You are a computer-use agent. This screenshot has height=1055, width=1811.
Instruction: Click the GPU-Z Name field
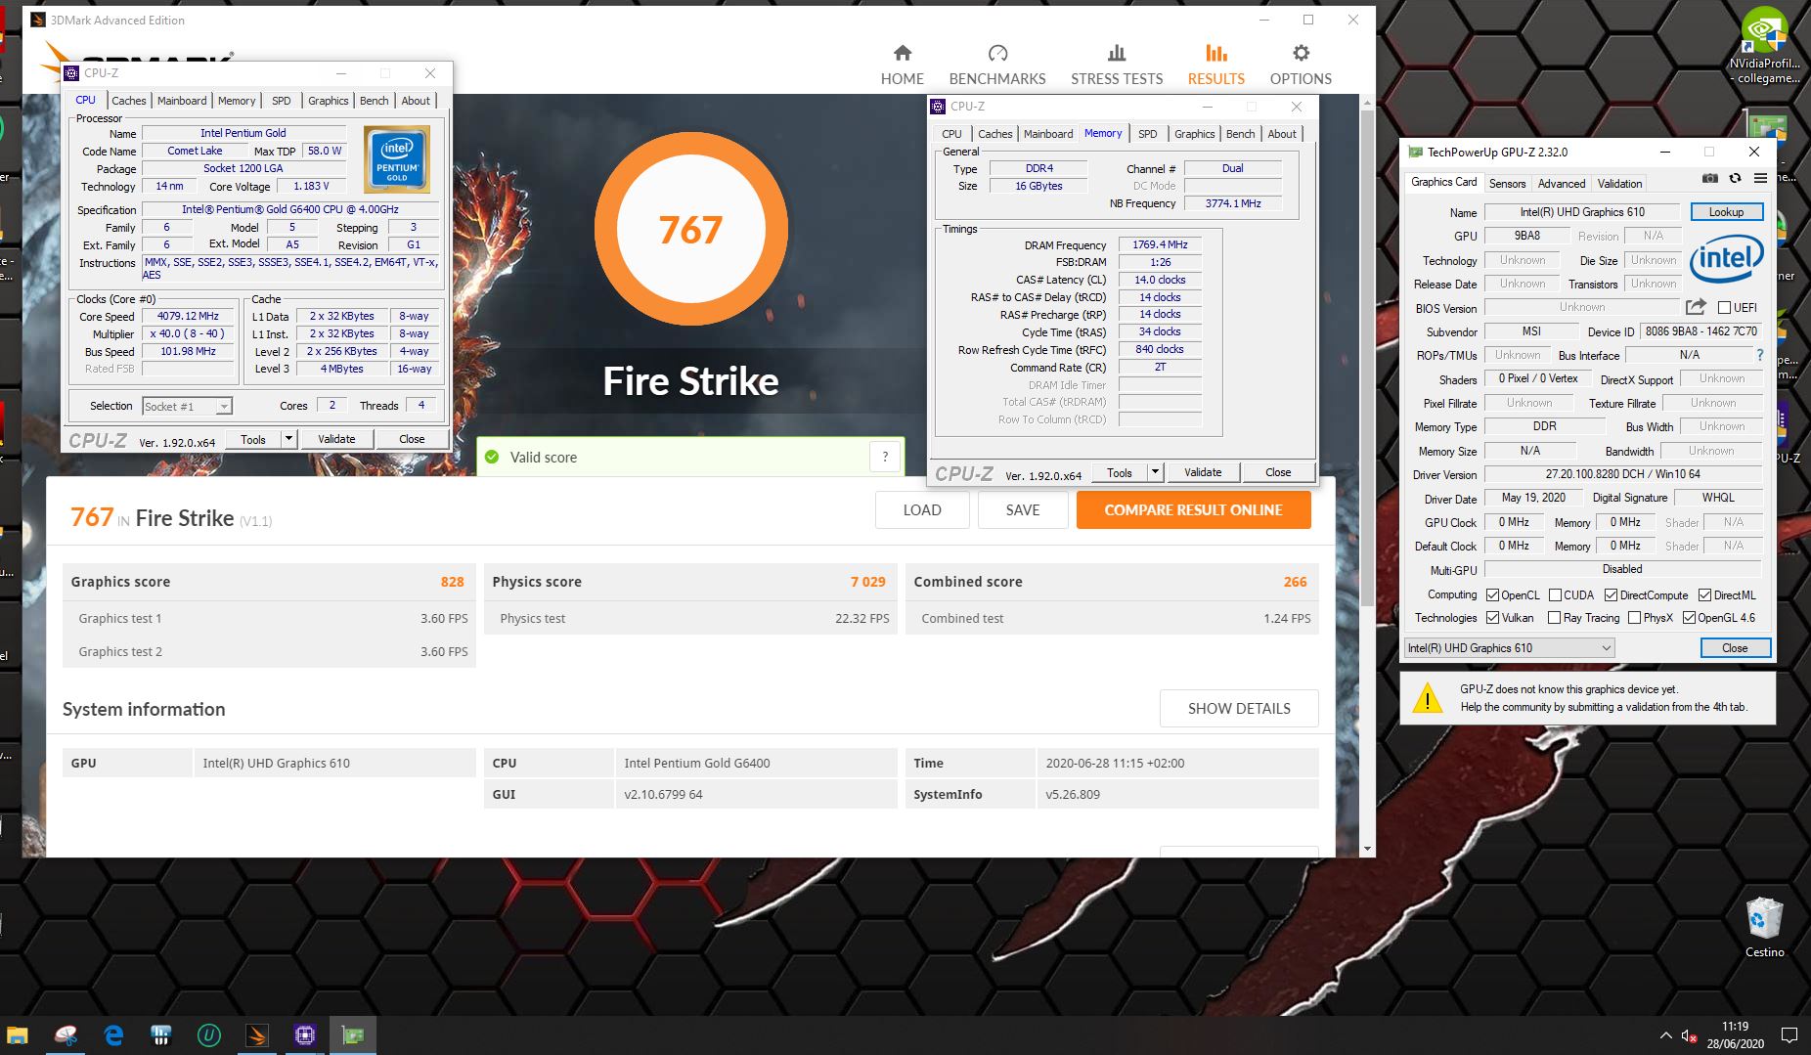(1582, 211)
